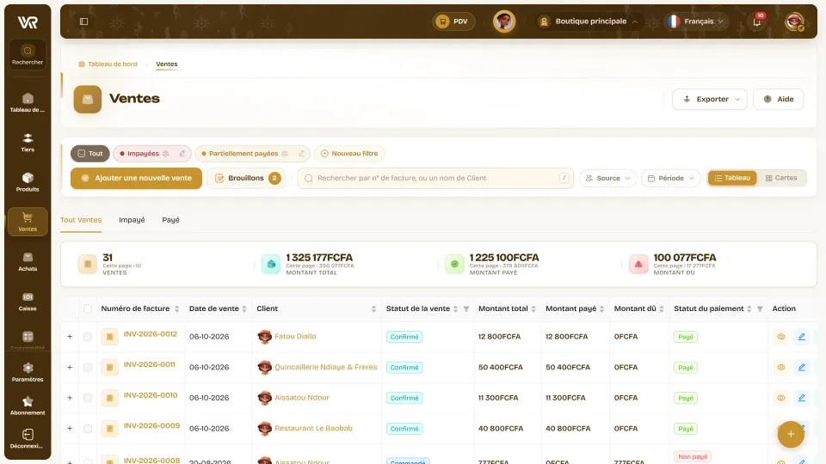The width and height of the screenshot is (826, 464).
Task: Check the row checkbox for INV-2026-0010
Action: 88,398
